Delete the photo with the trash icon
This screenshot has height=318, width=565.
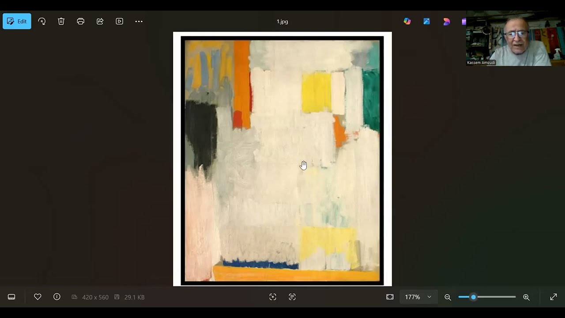point(61,21)
